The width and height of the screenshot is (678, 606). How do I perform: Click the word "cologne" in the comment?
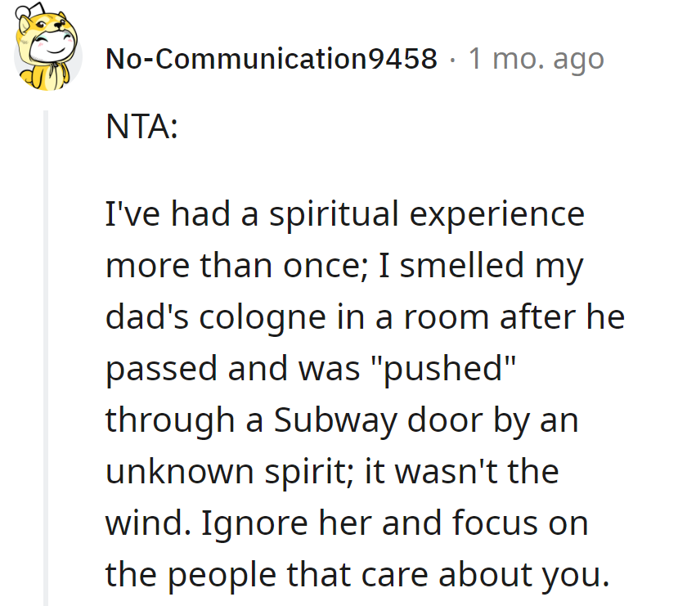263,318
